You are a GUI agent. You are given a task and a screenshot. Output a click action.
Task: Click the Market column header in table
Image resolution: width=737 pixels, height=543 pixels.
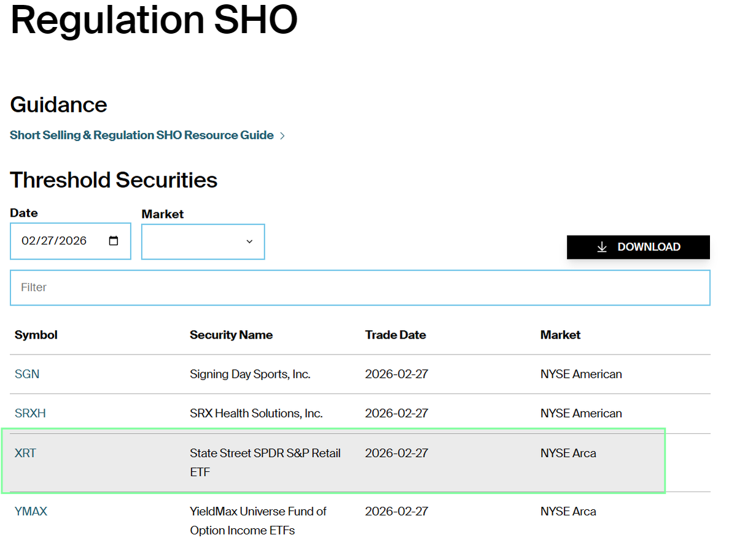point(560,335)
